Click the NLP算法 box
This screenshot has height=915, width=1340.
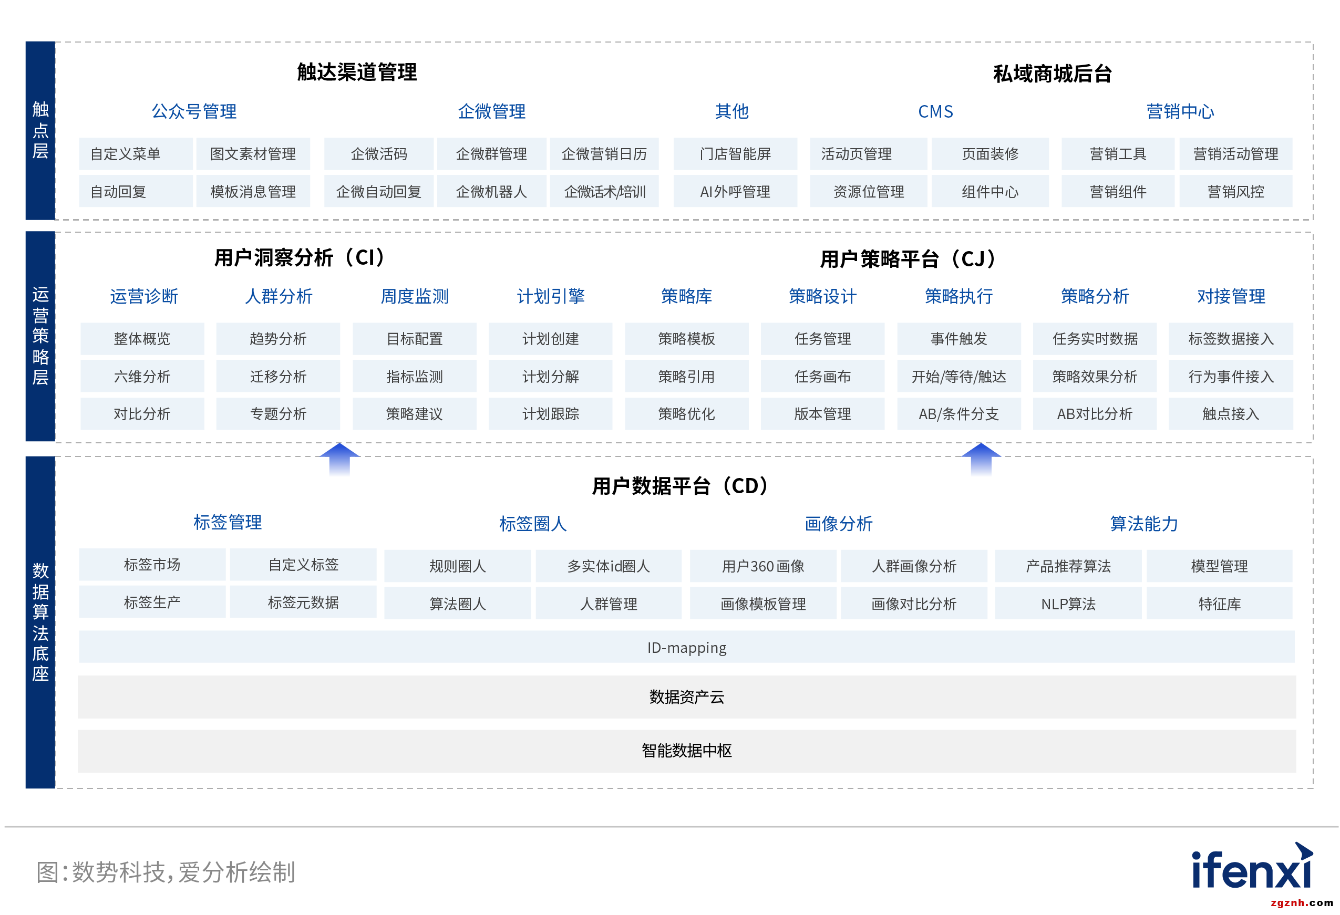coord(1068,604)
